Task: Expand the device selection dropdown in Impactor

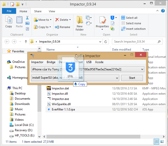Action: [x=142, y=69]
